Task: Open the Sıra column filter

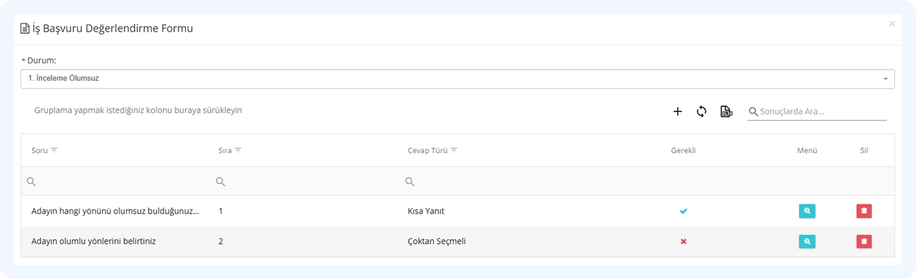Action: coord(238,150)
